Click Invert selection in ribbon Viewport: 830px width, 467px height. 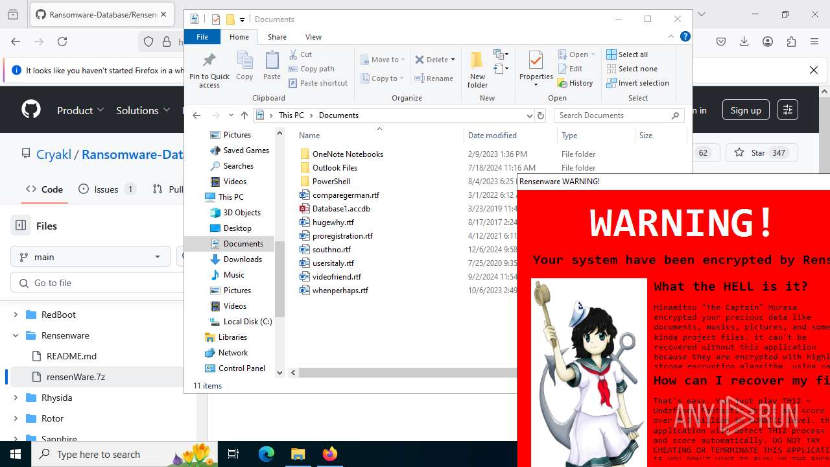[x=637, y=83]
